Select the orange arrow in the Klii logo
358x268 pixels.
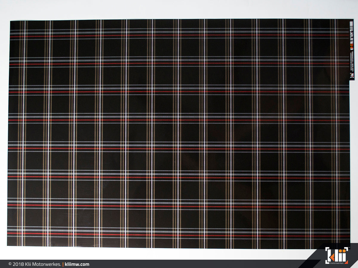click(x=332, y=257)
